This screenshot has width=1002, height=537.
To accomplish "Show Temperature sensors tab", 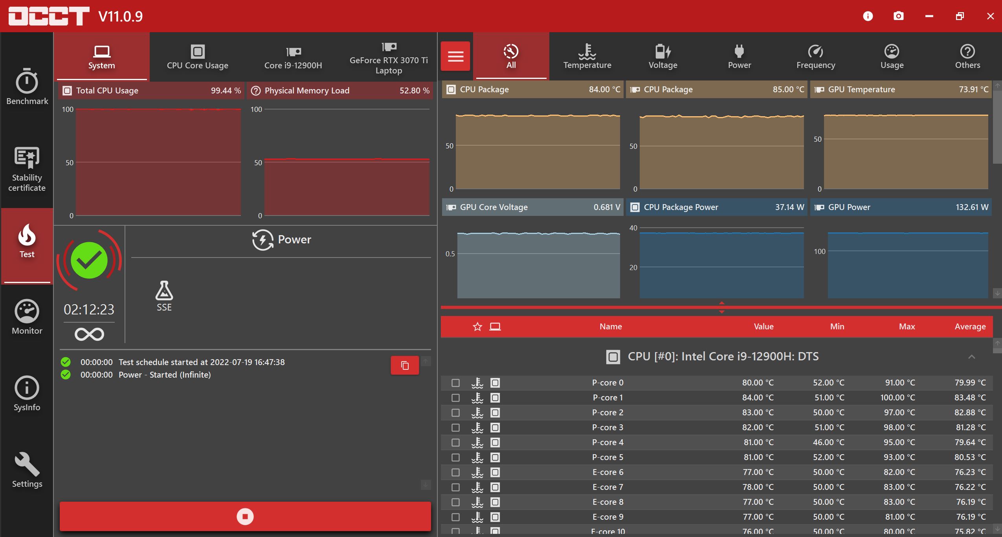I will click(x=587, y=56).
